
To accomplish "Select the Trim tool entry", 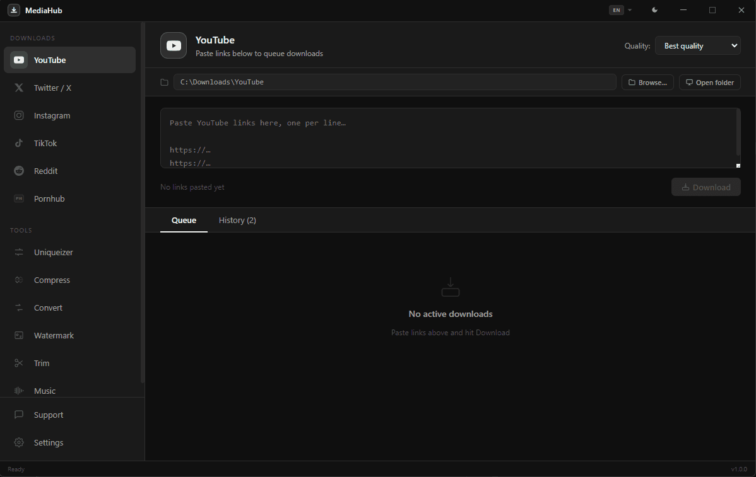I will click(70, 363).
